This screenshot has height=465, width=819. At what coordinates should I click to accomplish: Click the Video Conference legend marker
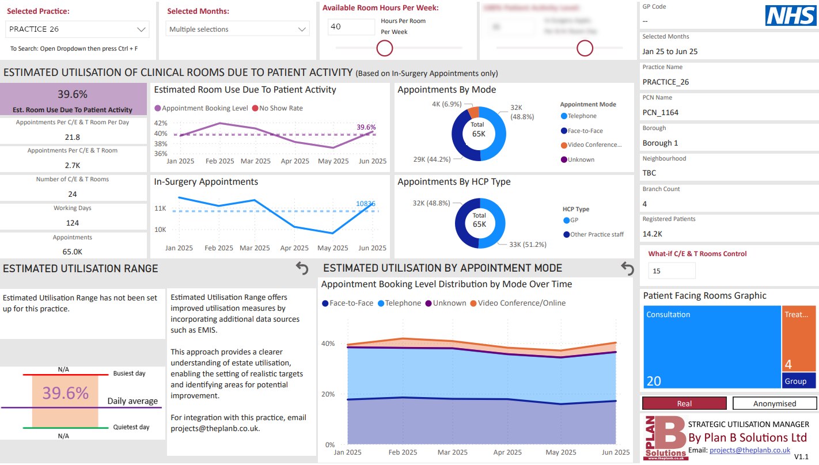pos(564,145)
